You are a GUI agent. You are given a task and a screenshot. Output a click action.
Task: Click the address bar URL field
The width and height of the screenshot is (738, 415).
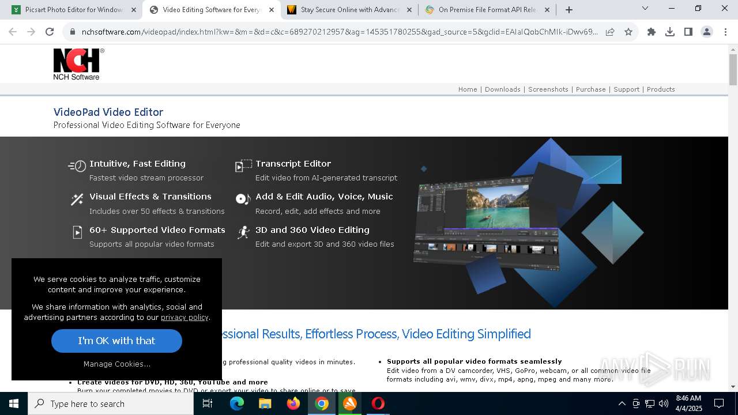point(340,32)
